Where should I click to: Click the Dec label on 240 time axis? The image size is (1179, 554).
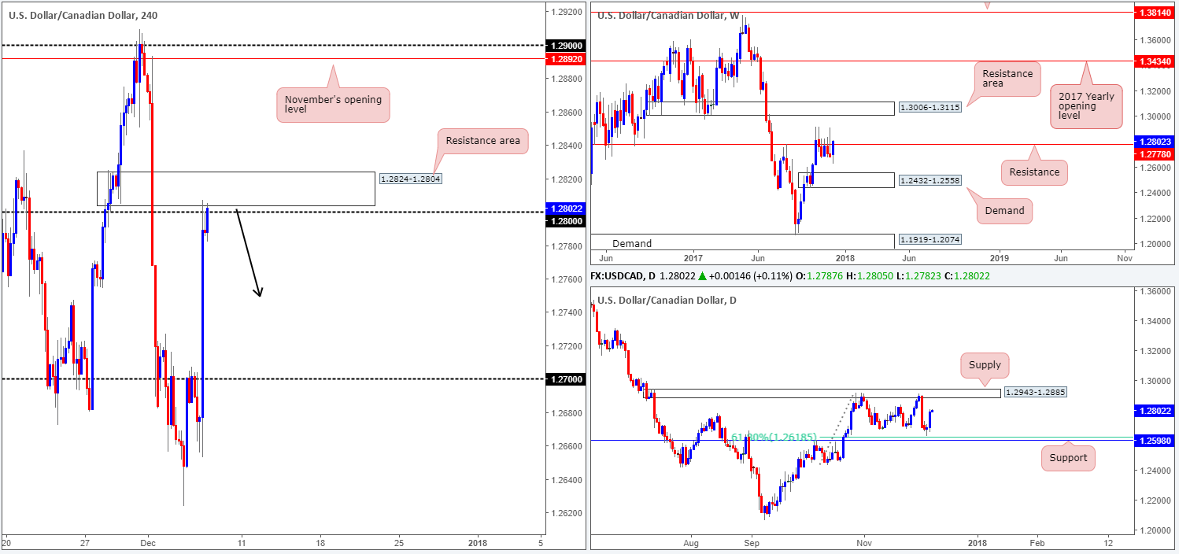pos(150,543)
